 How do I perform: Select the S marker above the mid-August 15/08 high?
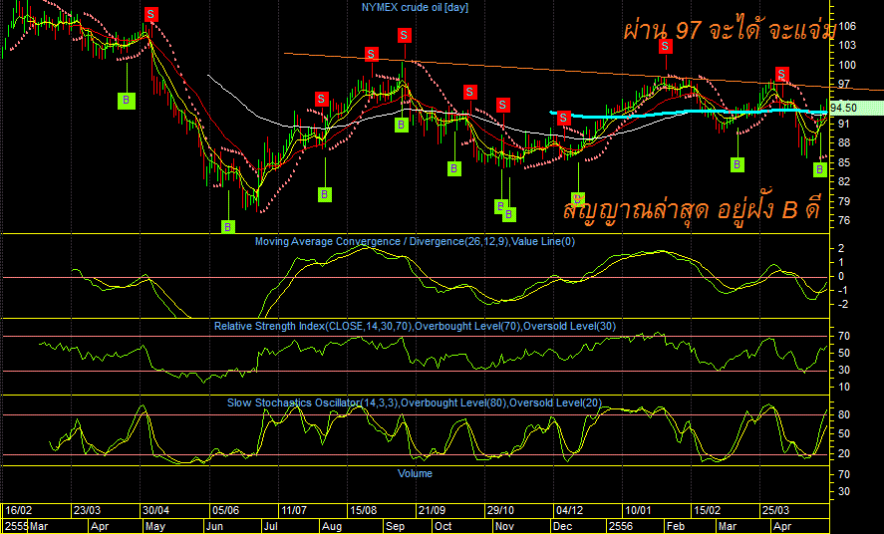pyautogui.click(x=371, y=54)
